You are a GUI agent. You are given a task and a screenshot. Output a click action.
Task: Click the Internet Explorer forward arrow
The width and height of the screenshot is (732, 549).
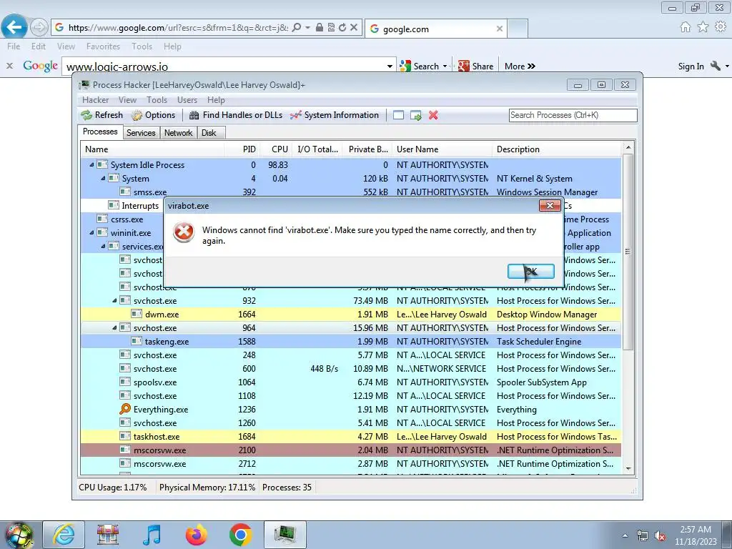click(x=39, y=28)
